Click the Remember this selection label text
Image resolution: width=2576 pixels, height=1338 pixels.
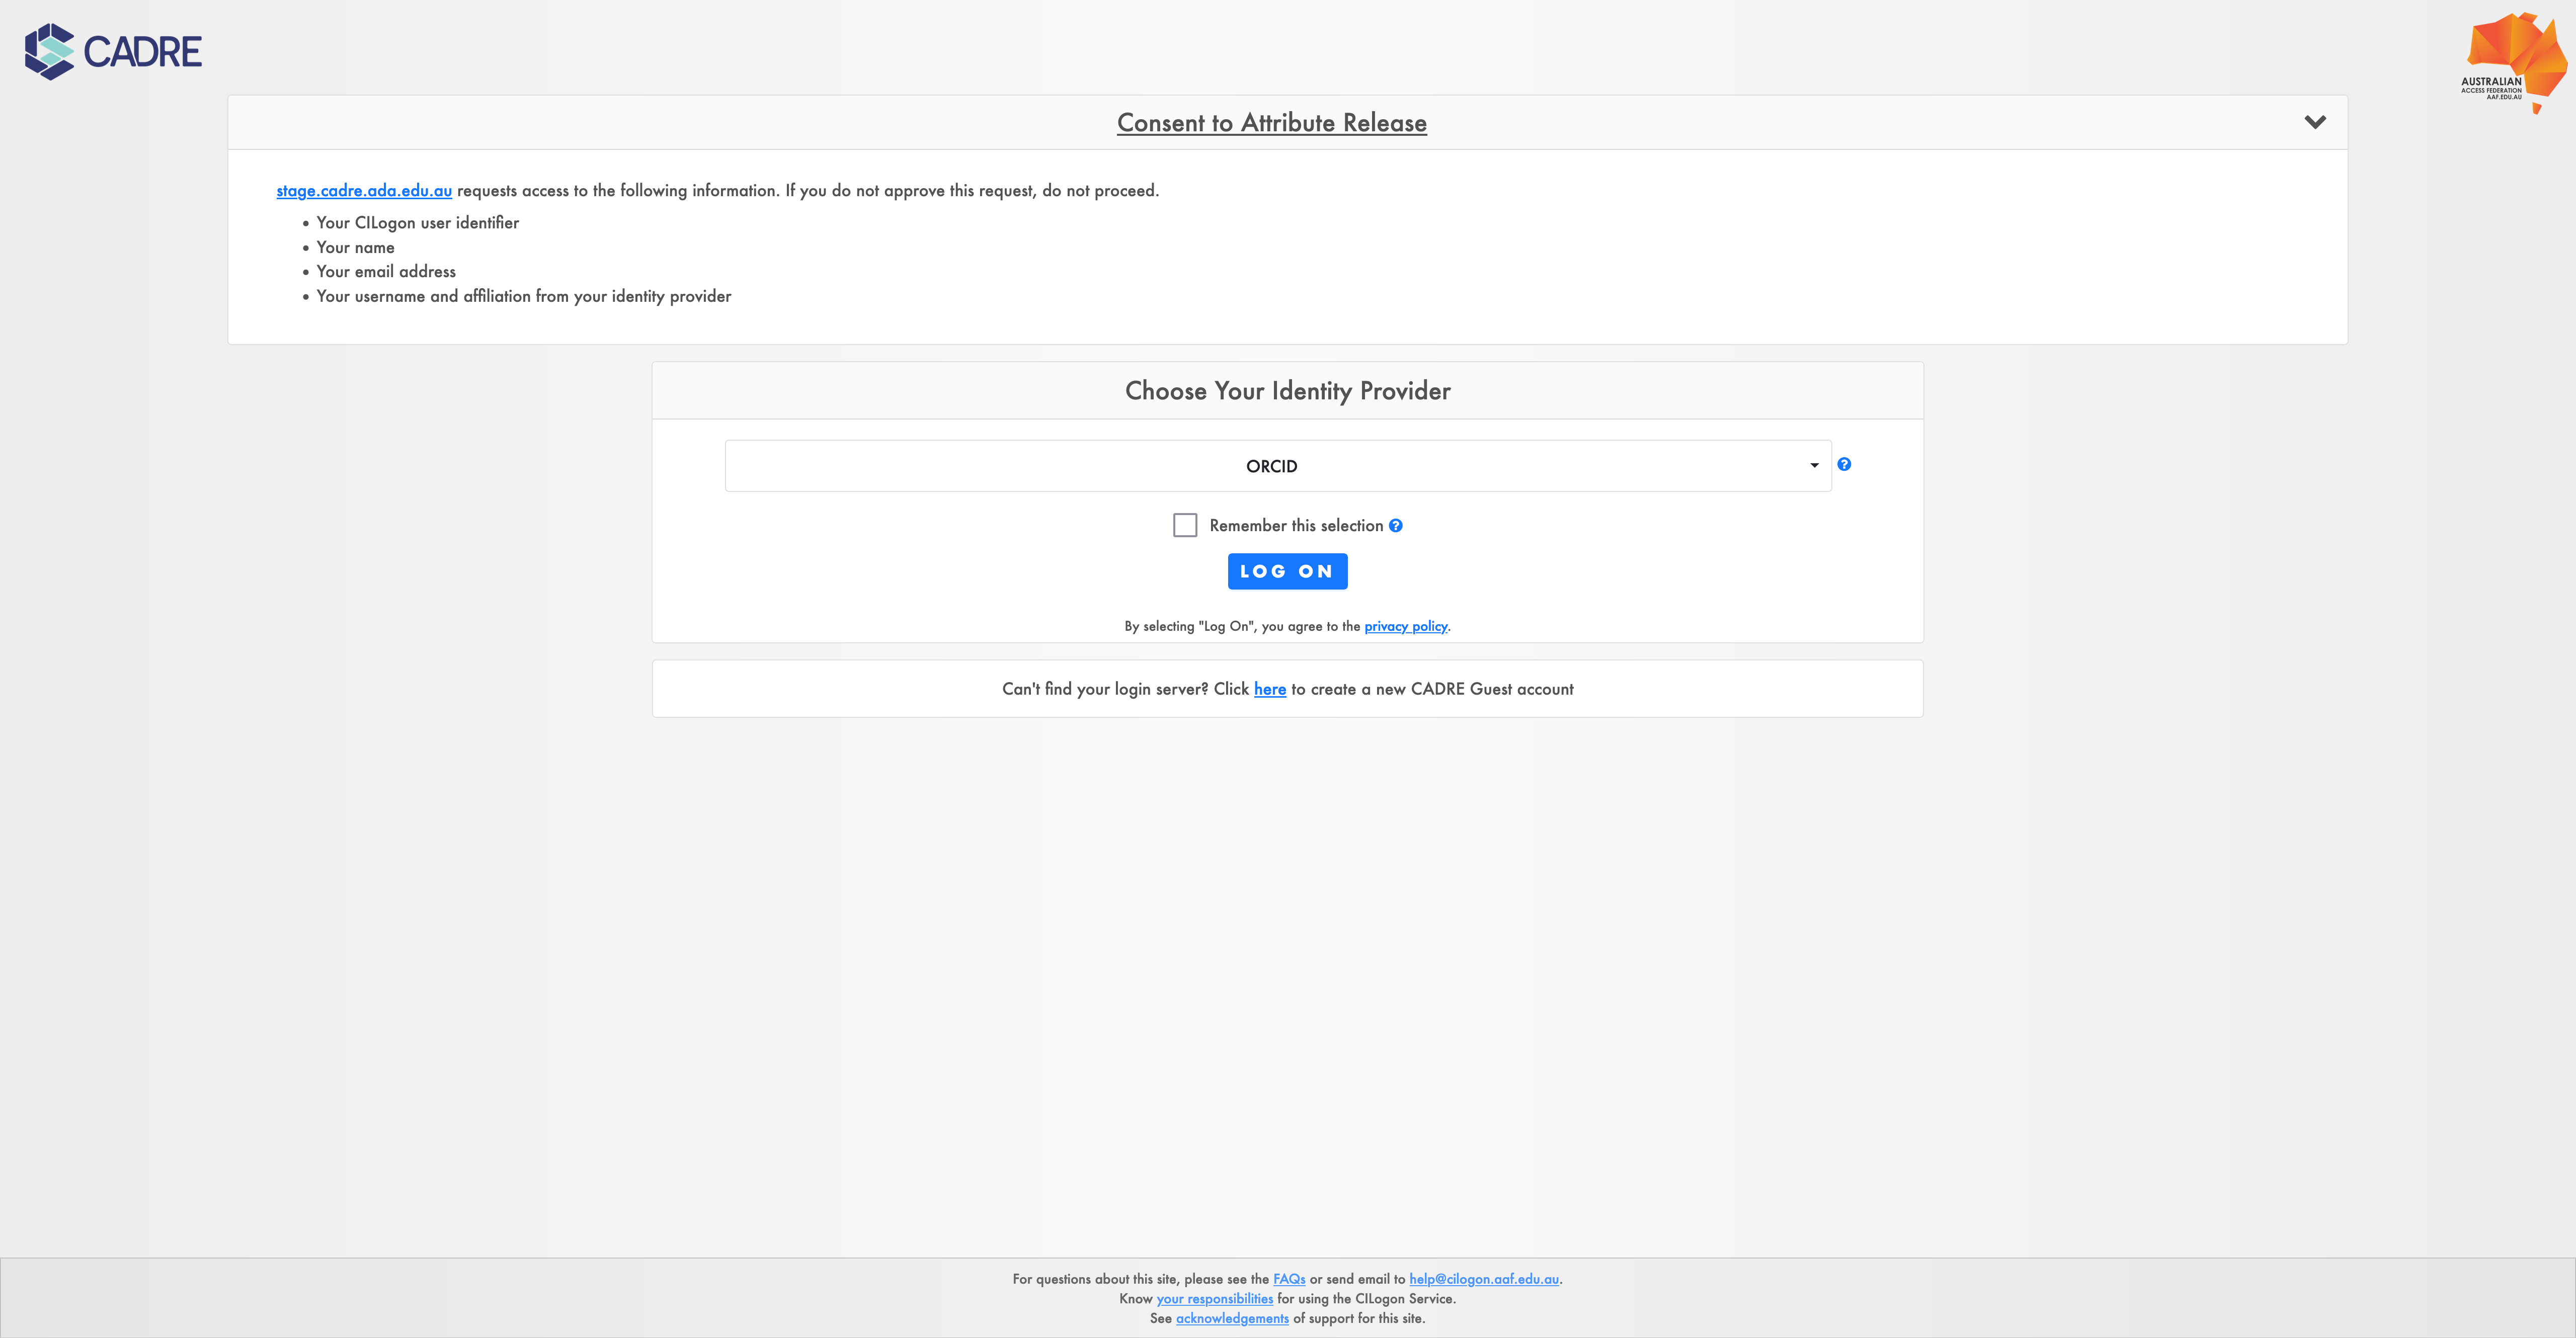tap(1295, 526)
